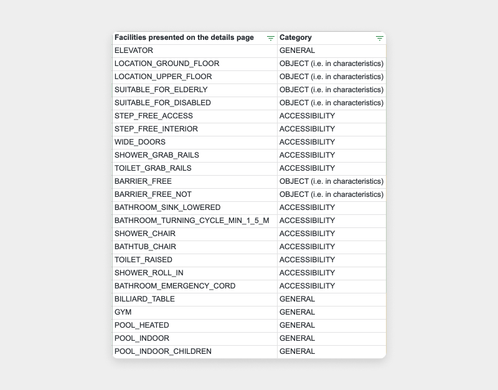Select the SUITABLE_FOR_ELDERLY cell
This screenshot has width=498, height=390.
(x=195, y=90)
